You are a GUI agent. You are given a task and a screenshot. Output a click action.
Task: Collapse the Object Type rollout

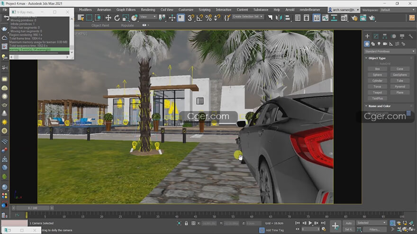click(377, 58)
